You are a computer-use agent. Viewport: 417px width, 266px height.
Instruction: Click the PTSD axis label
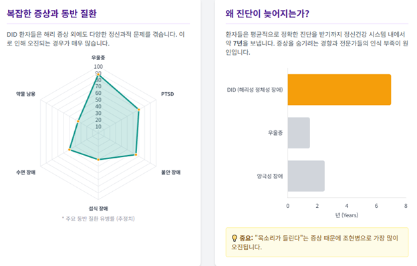168,94
